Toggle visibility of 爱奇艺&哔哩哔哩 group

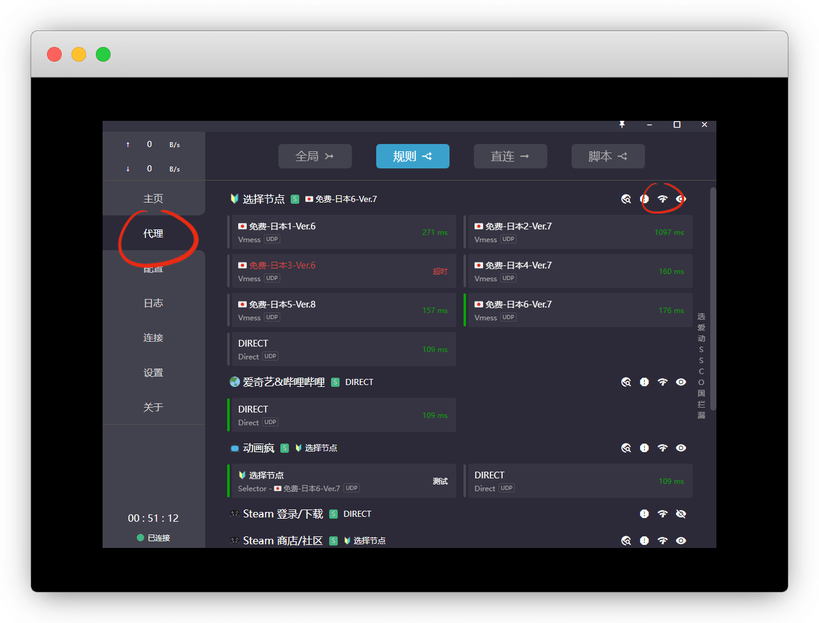click(681, 382)
